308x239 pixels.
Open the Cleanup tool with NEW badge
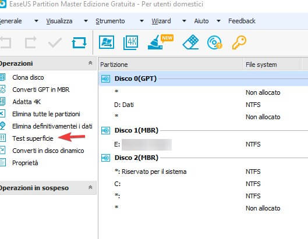click(160, 42)
